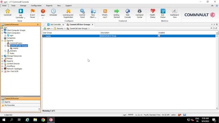Click the Commvault logo
The height and width of the screenshot is (123, 219).
199,15
